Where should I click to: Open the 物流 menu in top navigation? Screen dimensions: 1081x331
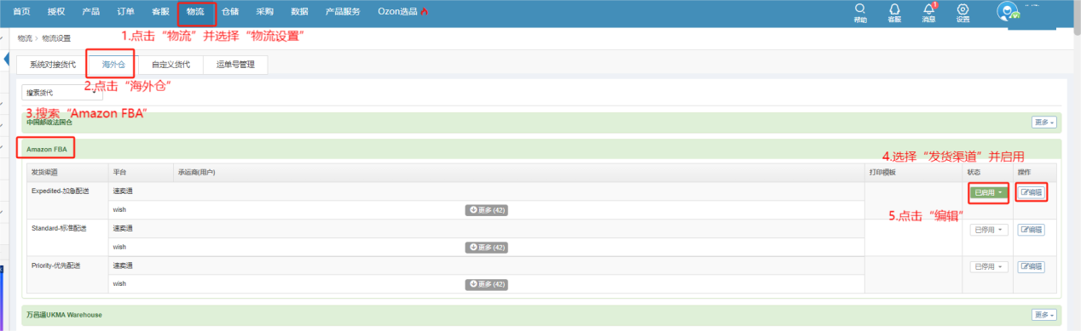pyautogui.click(x=195, y=12)
